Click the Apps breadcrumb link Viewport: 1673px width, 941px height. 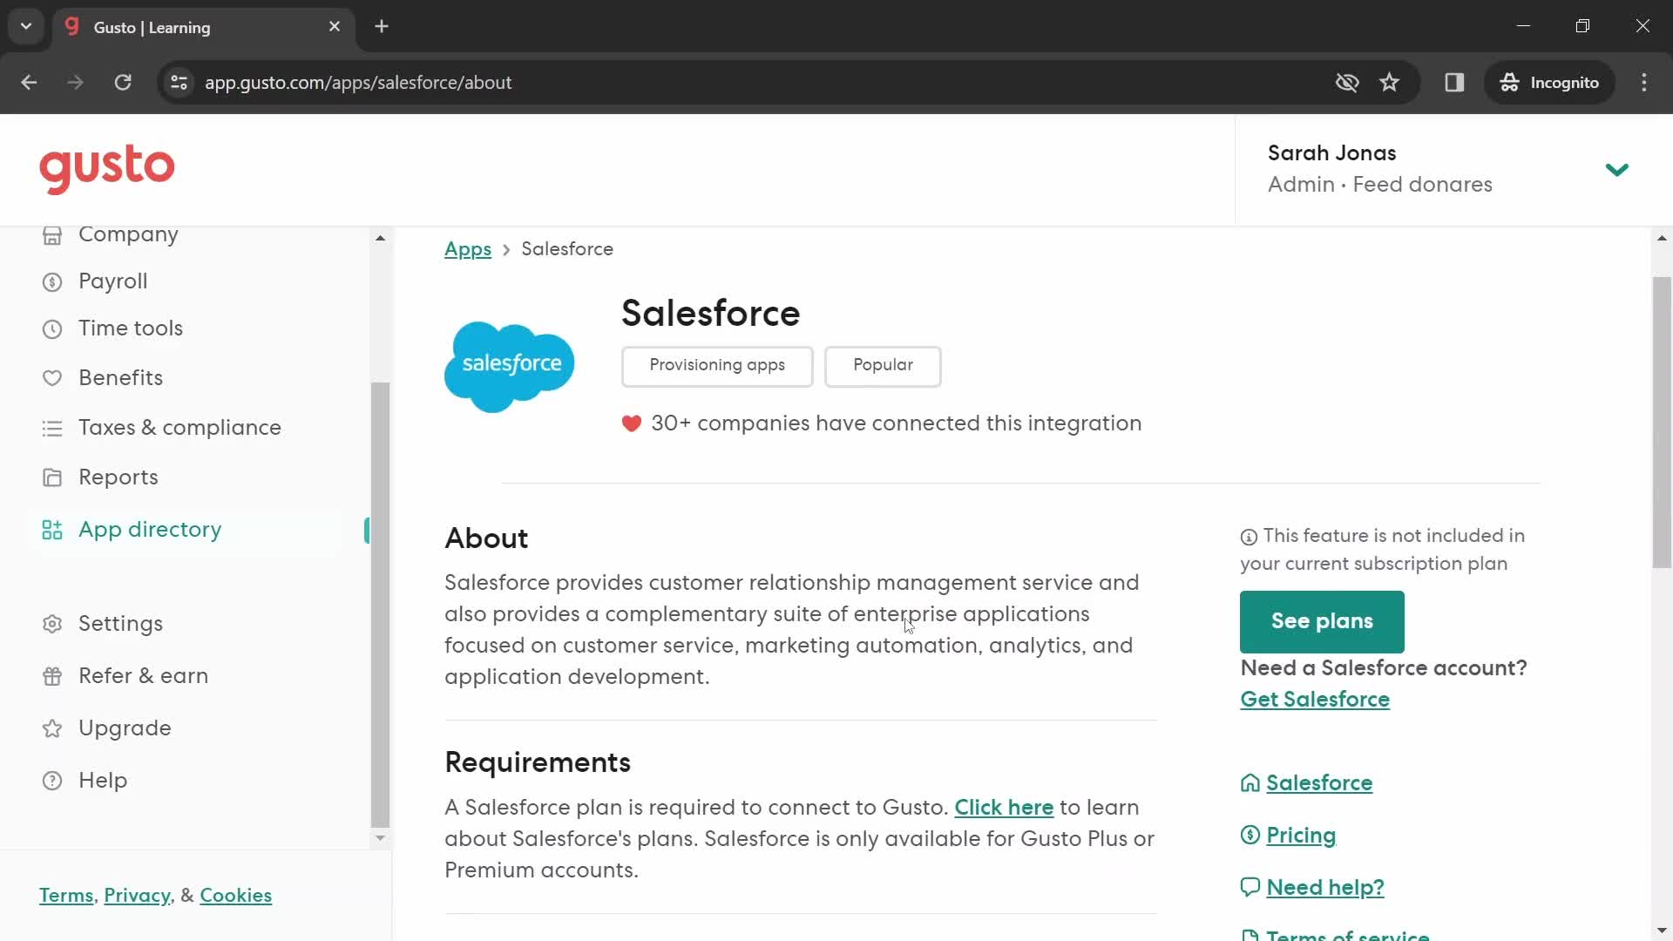[468, 248]
